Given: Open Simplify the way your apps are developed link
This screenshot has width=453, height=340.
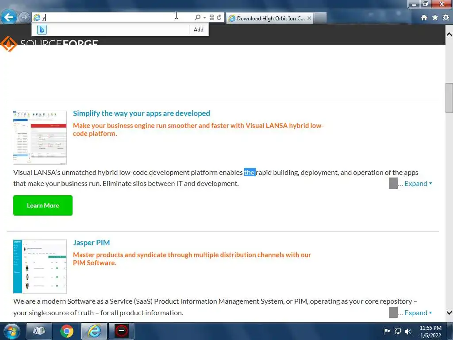Looking at the screenshot, I should pos(141,113).
